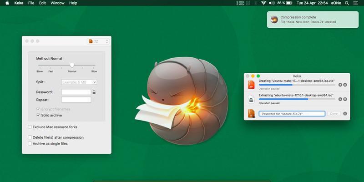The width and height of the screenshot is (364, 182).
Task: Open the Edit menu
Action: point(42,3)
